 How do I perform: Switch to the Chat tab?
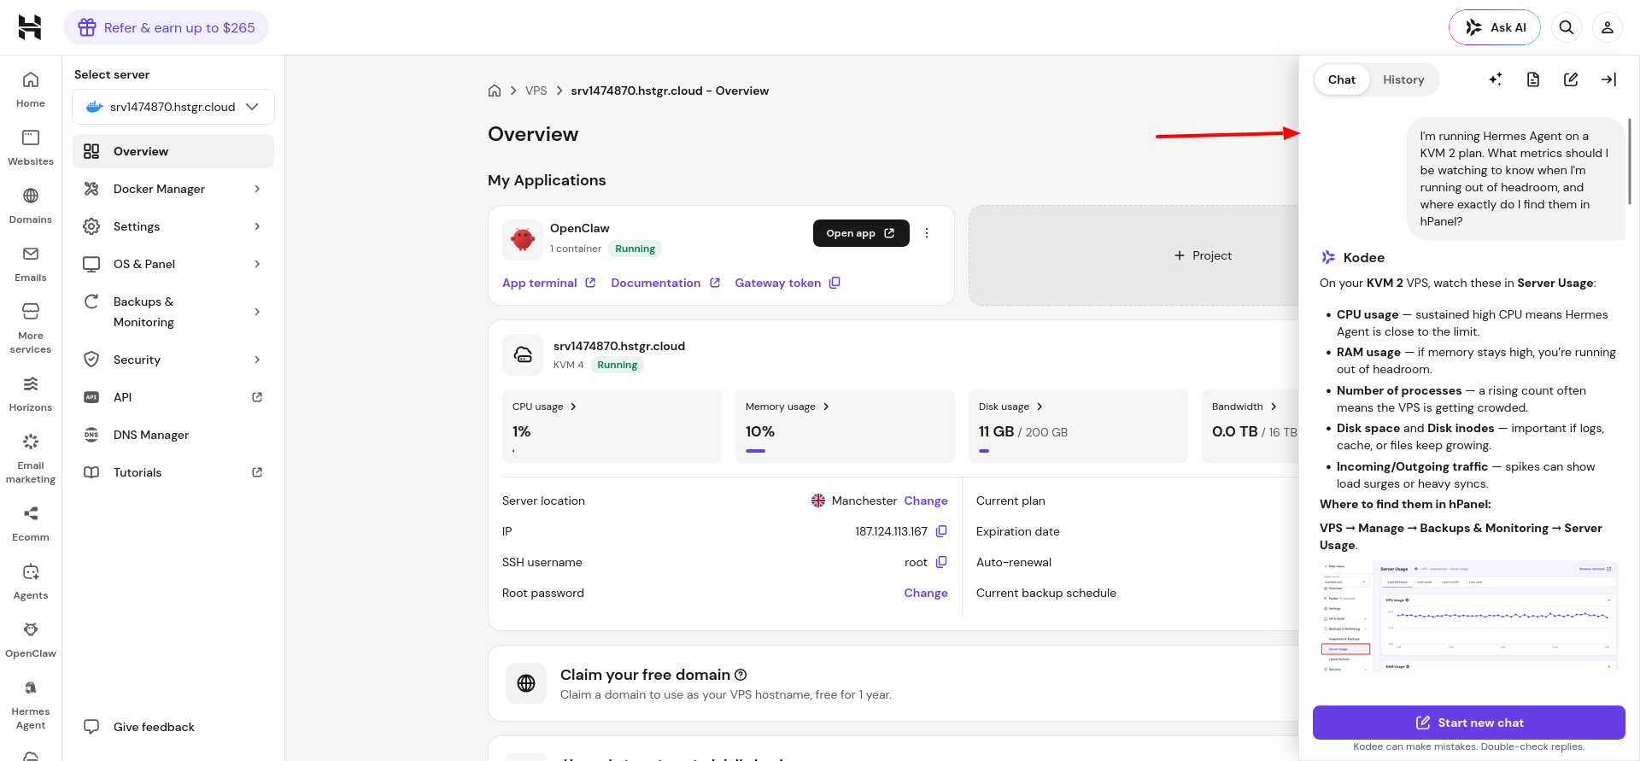point(1341,79)
